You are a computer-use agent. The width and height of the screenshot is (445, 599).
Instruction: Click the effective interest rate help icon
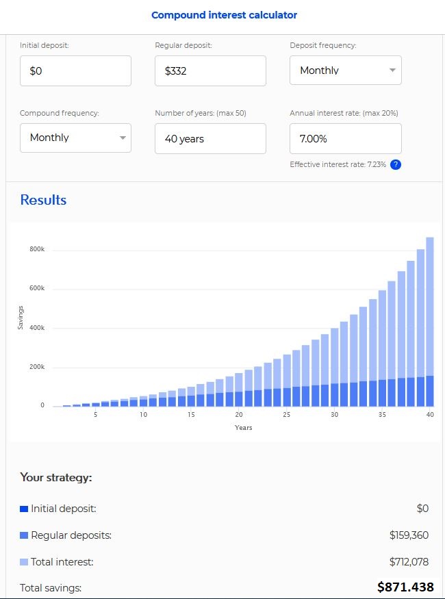(x=395, y=165)
